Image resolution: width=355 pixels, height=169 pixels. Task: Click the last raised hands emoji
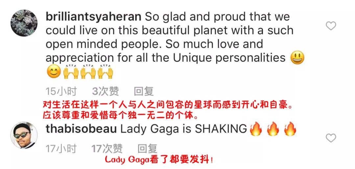[105, 72]
